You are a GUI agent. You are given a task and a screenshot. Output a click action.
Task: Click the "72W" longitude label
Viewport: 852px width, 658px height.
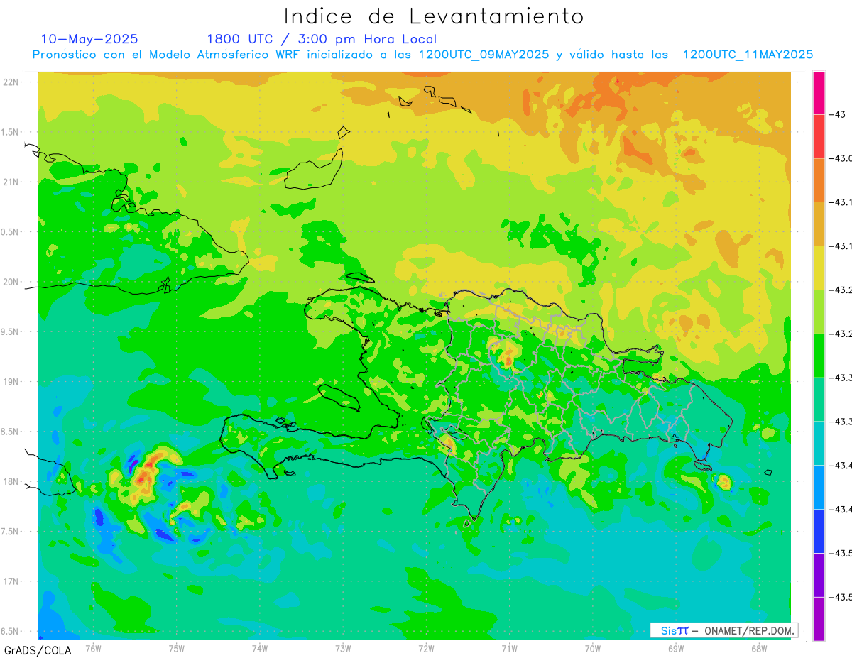click(426, 649)
